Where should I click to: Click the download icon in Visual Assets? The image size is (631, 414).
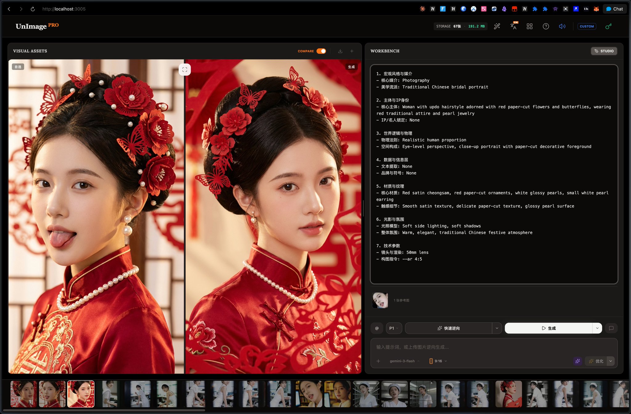coord(340,51)
